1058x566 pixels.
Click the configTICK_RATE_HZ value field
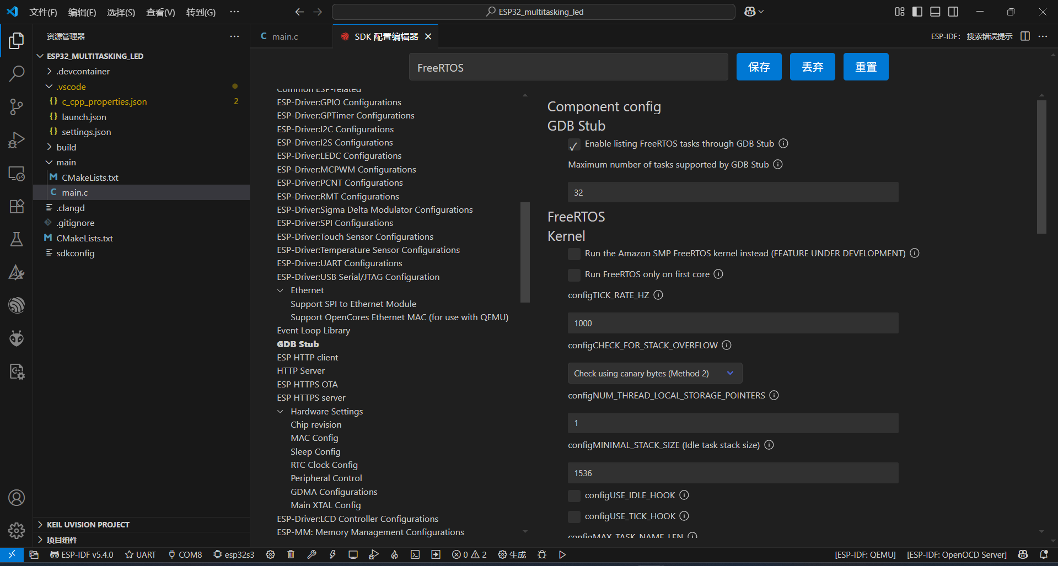[x=733, y=323]
